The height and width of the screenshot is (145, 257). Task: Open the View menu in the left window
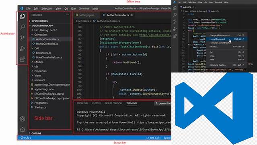pos(58,8)
